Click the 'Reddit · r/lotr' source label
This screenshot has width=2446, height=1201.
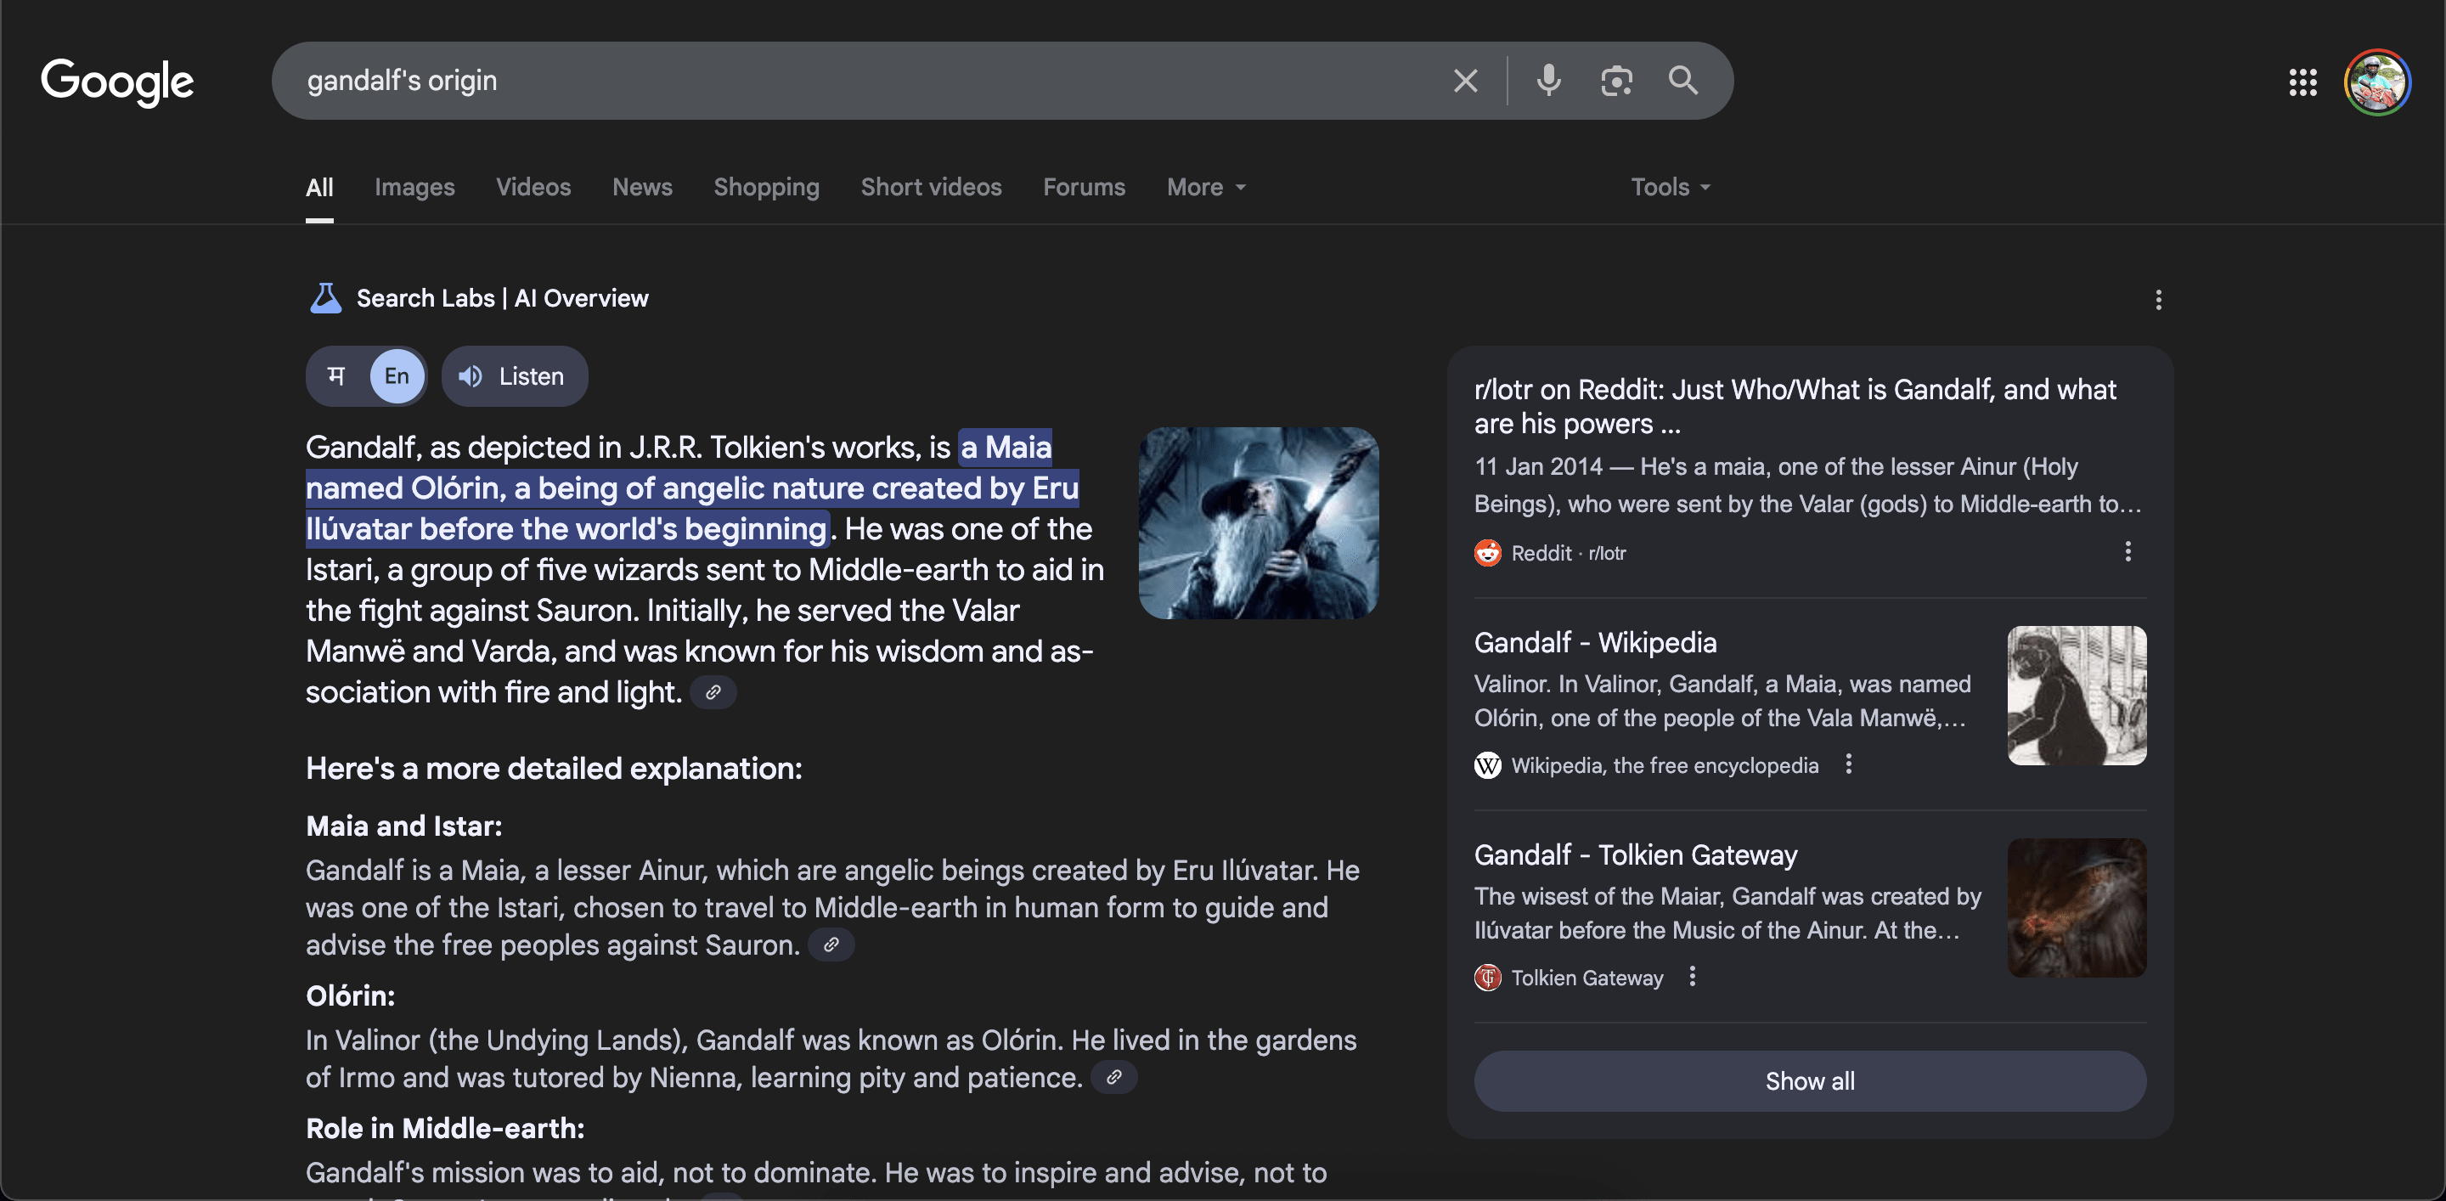tap(1569, 553)
